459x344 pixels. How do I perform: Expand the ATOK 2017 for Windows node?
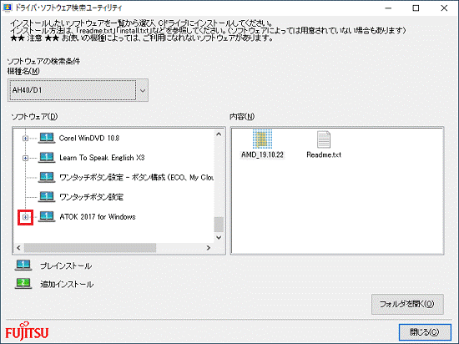pyautogui.click(x=26, y=217)
